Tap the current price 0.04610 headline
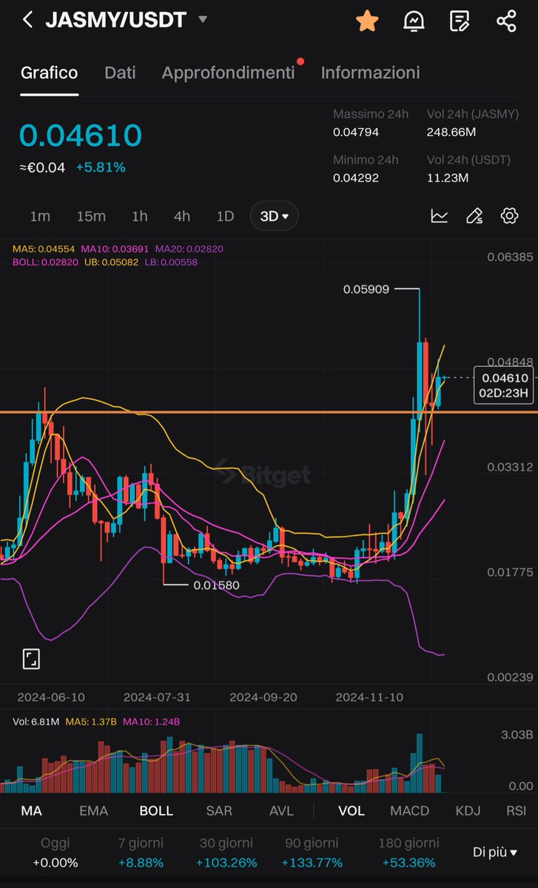 (81, 135)
